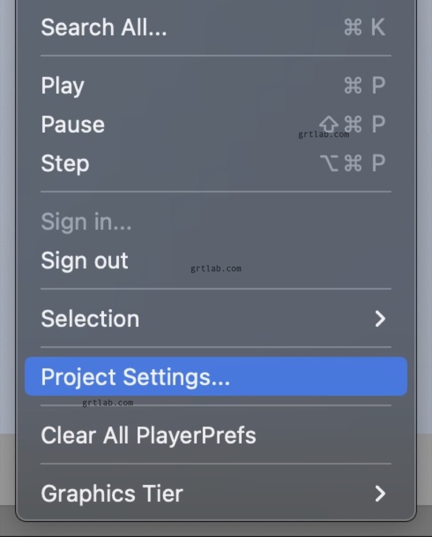Click the arrow beside Graphics Tier

[x=382, y=493]
